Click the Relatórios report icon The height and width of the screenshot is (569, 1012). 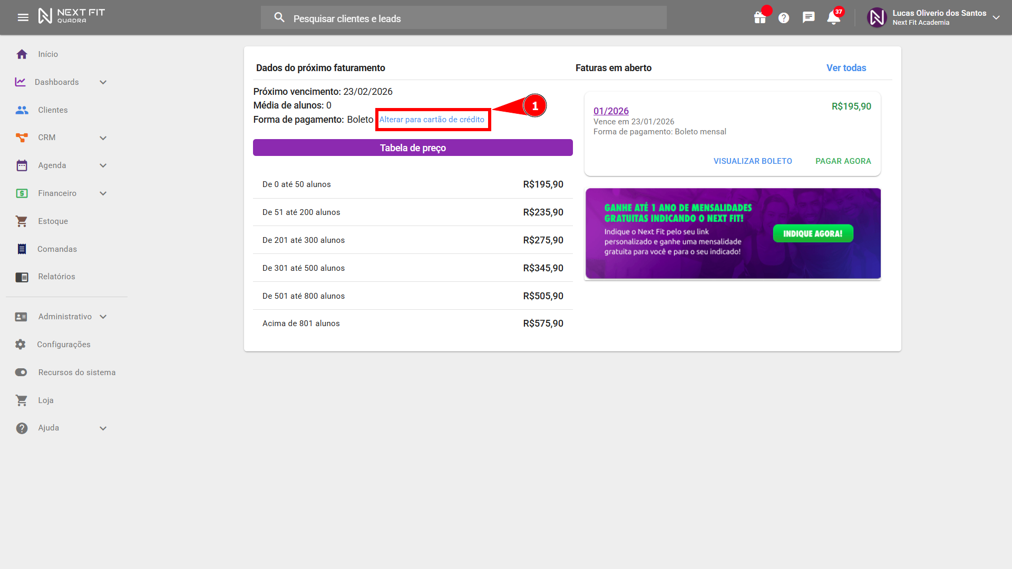point(22,277)
